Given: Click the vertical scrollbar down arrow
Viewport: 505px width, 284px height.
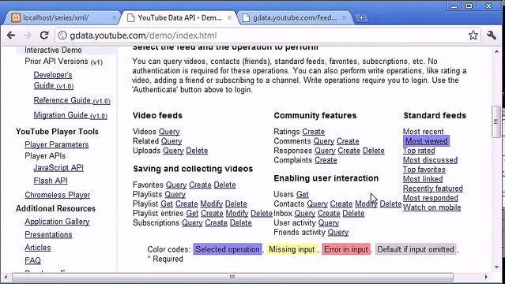Looking at the screenshot, I should (496, 267).
